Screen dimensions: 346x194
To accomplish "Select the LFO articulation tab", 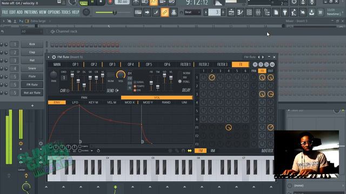I will (75, 102).
